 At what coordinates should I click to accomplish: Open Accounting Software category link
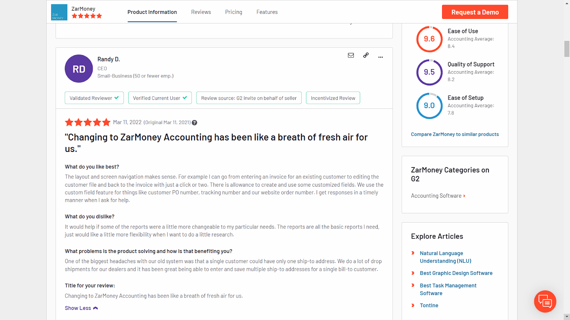(x=438, y=196)
